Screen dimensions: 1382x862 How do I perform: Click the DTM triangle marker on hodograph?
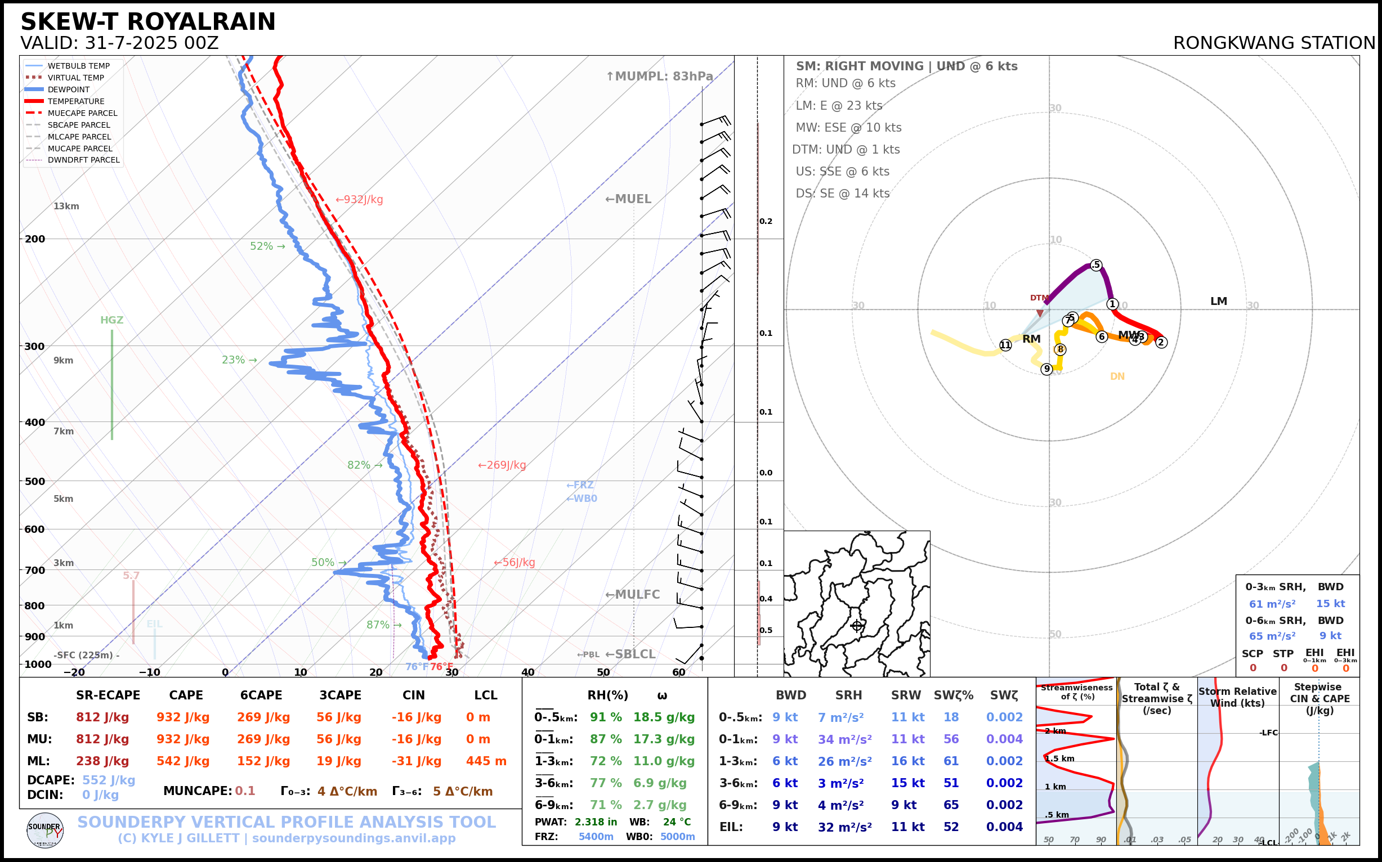[x=1040, y=313]
